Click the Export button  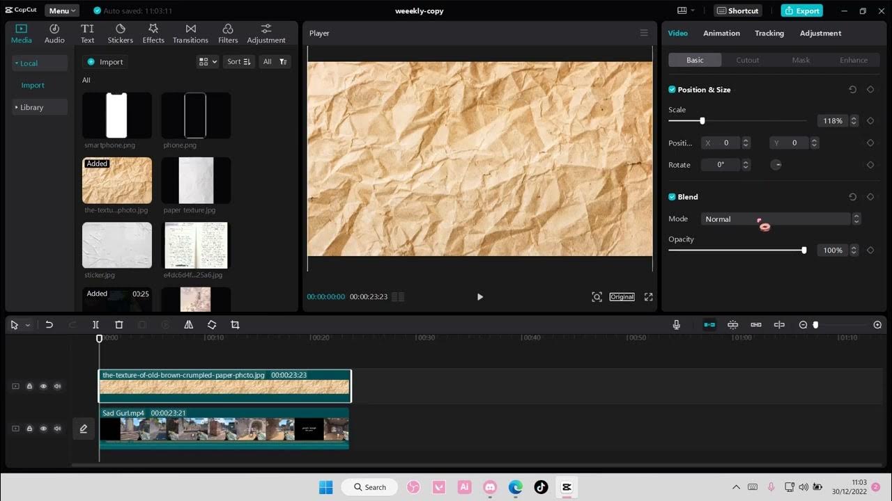(x=801, y=10)
